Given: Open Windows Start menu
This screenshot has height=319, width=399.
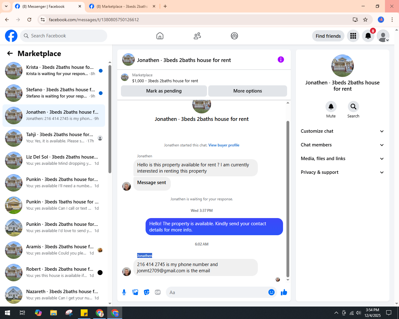Looking at the screenshot, I should pos(7,313).
